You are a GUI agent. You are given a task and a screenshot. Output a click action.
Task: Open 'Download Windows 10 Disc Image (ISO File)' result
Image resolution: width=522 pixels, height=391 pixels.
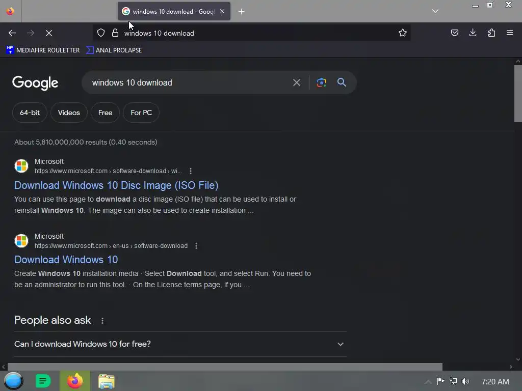tap(116, 185)
